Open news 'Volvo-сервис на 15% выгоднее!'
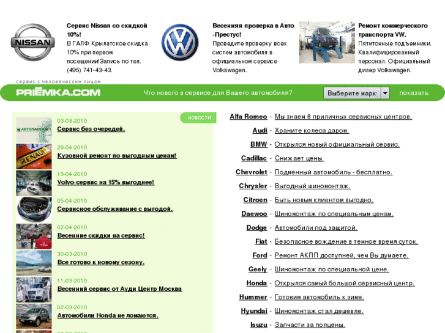Viewport: 445px width, 333px height. pyautogui.click(x=106, y=182)
